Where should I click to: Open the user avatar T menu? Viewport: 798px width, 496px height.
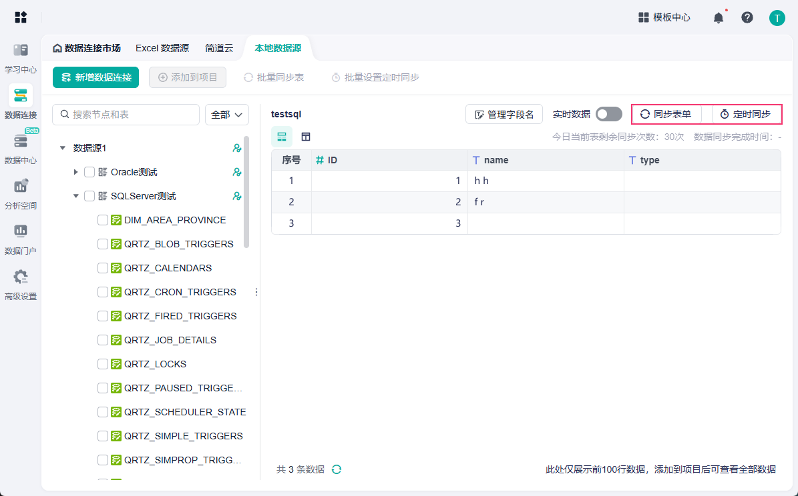(777, 18)
